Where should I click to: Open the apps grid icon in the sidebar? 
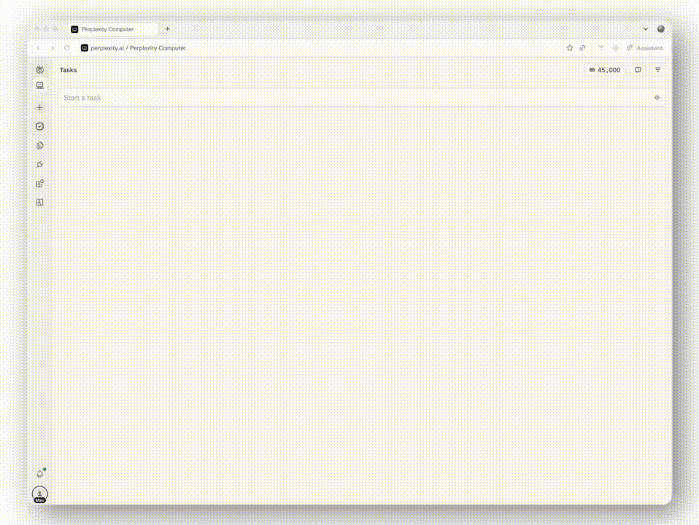coord(39,183)
